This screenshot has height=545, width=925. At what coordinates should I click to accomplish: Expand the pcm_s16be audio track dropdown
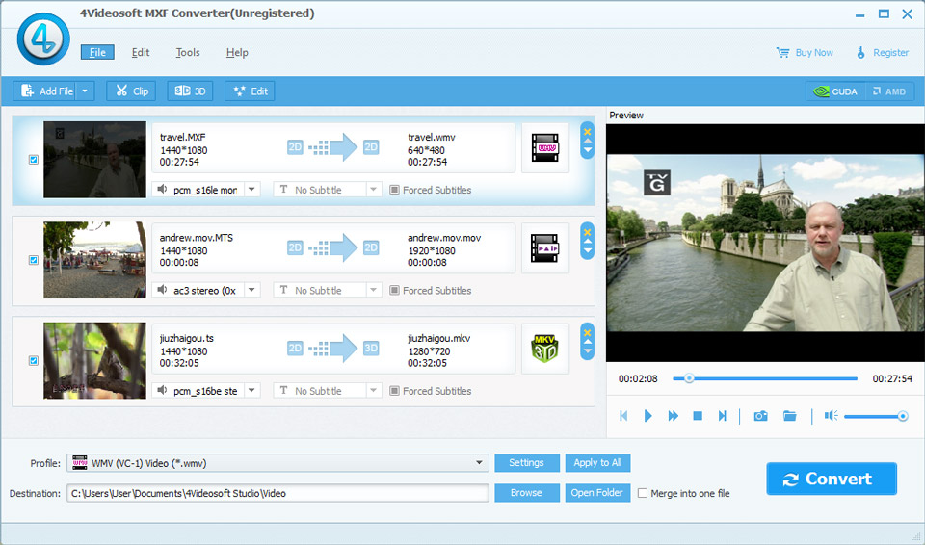coord(251,391)
